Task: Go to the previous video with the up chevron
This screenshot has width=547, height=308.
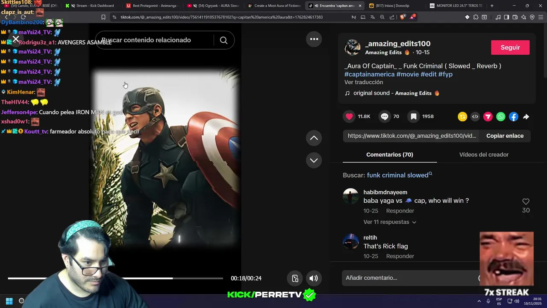Action: (x=314, y=138)
